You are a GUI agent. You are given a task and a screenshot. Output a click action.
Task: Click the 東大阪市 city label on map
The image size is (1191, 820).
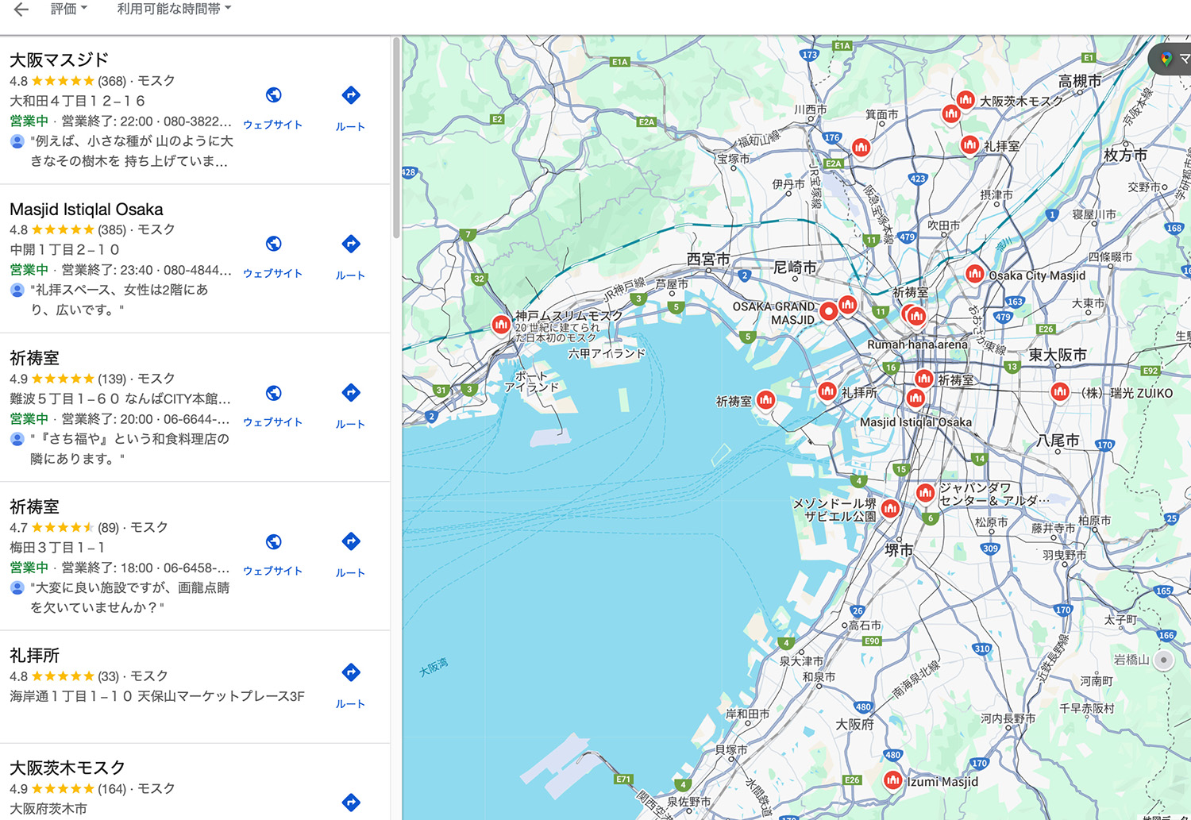click(x=1058, y=355)
